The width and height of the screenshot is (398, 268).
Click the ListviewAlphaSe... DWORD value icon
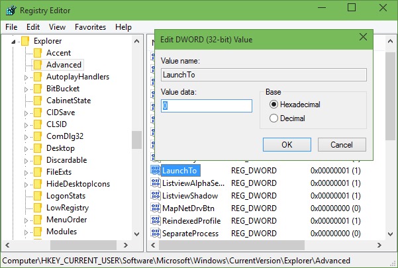pos(156,183)
